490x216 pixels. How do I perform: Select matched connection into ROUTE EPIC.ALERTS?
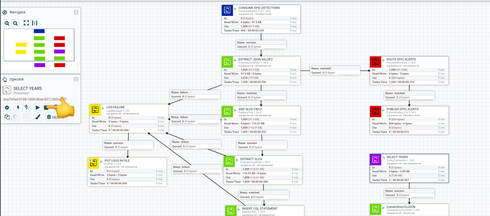pyautogui.click(x=335, y=70)
